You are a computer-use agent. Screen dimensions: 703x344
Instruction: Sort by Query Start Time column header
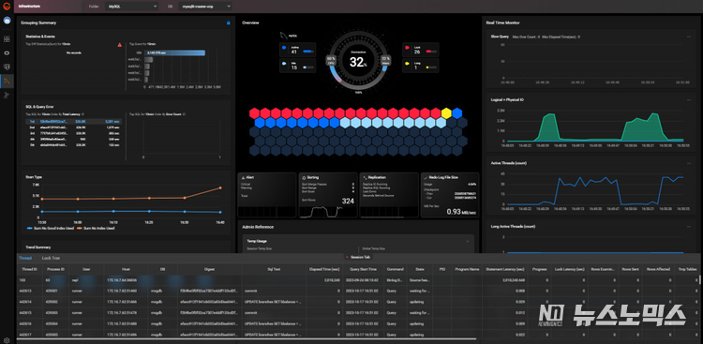point(362,269)
